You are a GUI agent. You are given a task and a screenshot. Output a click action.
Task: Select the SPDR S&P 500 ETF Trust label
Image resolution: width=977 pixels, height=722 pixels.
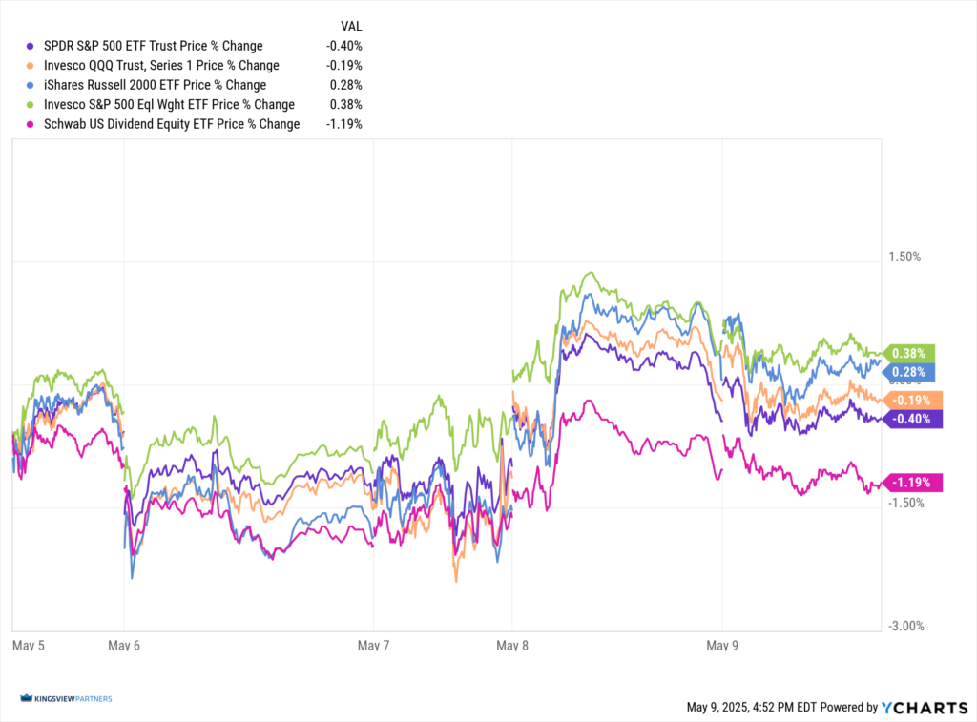(153, 46)
